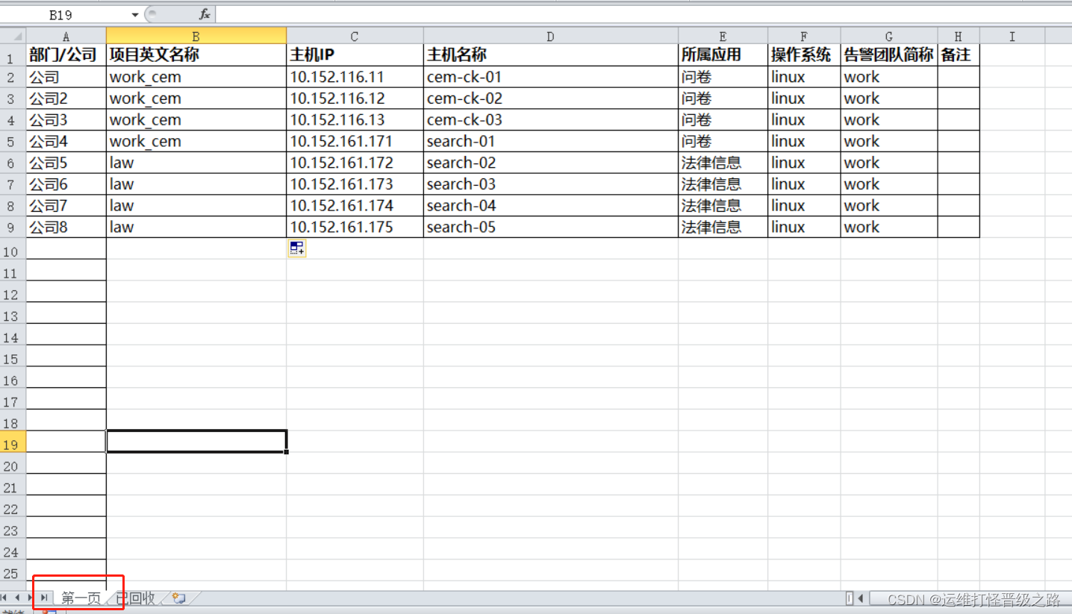The width and height of the screenshot is (1072, 614).
Task: Select column F header
Action: click(804, 36)
